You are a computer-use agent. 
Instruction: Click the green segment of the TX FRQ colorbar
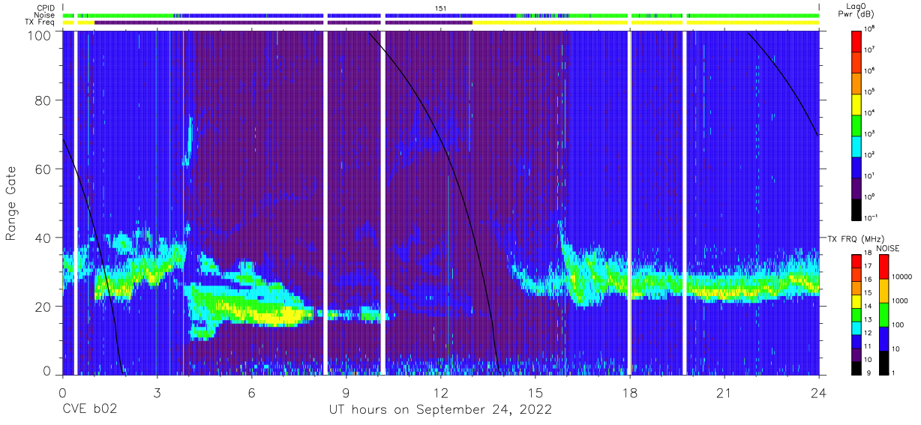[856, 314]
